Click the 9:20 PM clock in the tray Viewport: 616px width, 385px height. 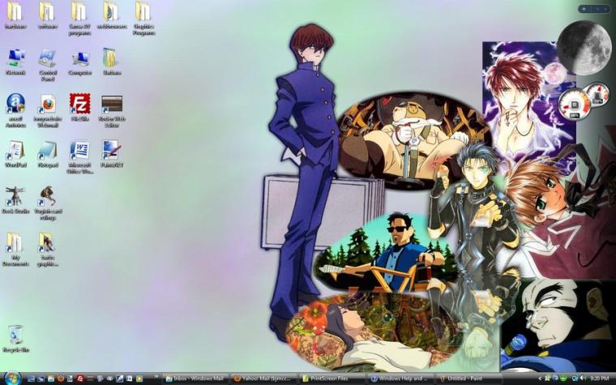pos(599,379)
